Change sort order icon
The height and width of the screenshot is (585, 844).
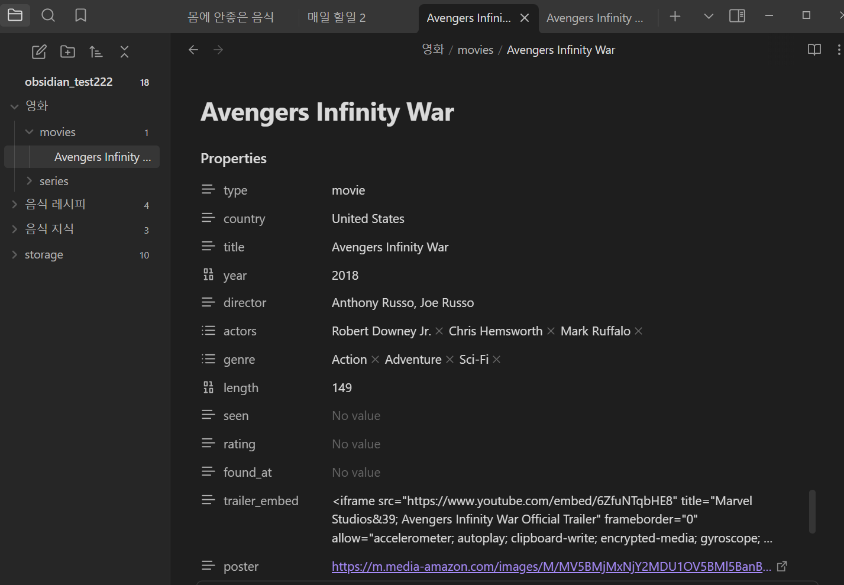pos(96,52)
